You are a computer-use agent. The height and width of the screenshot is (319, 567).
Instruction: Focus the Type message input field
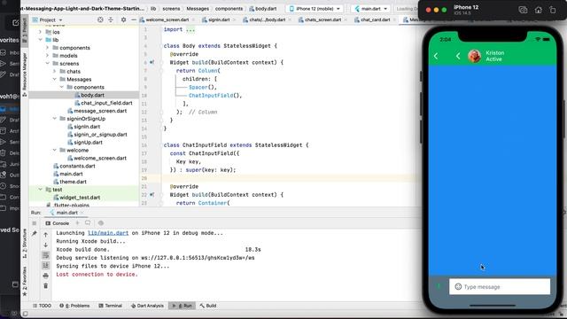pyautogui.click(x=500, y=286)
